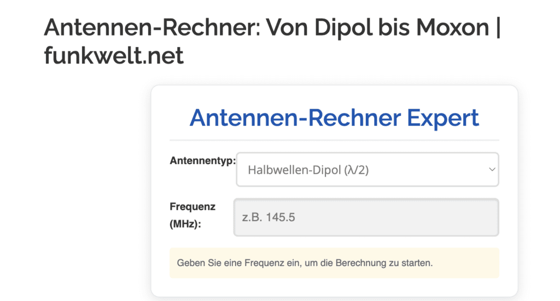Screen dimensions: 560x301
Task: Click the Antennentyp label
Action: pos(202,161)
